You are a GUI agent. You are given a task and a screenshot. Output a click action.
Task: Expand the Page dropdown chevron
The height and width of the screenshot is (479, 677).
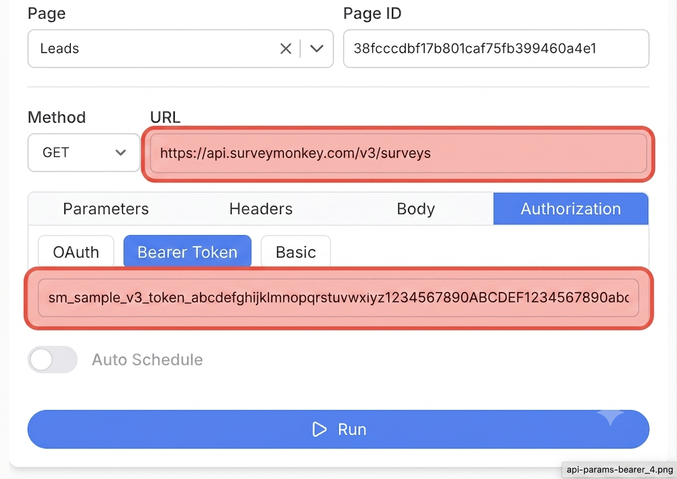(317, 49)
